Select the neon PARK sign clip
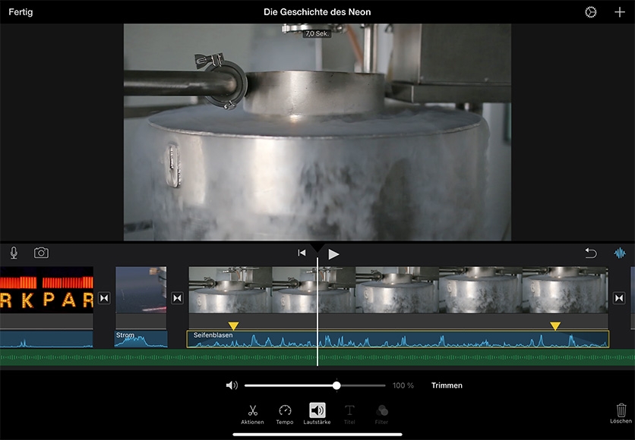Screen dimensions: 635x440 click(x=46, y=290)
